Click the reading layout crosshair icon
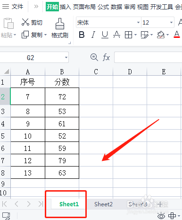Image resolution: width=182 pixels, height=220 pixels. click(172, 216)
